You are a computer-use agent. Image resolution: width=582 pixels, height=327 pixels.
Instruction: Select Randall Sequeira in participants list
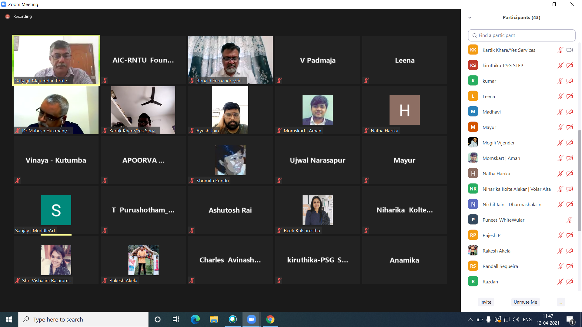pyautogui.click(x=500, y=266)
